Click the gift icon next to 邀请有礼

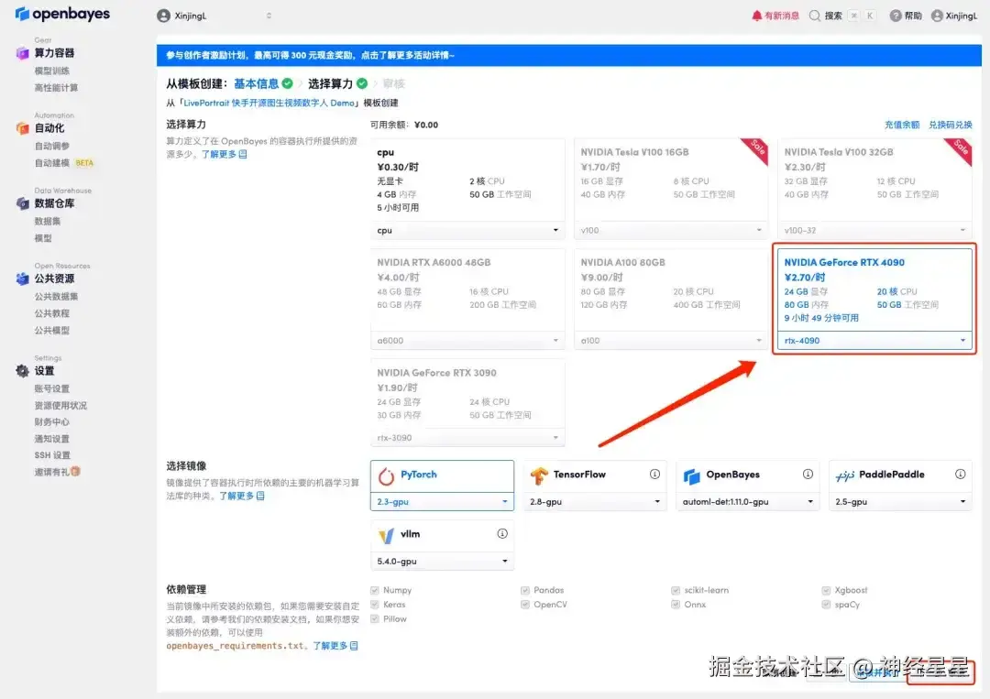[75, 471]
